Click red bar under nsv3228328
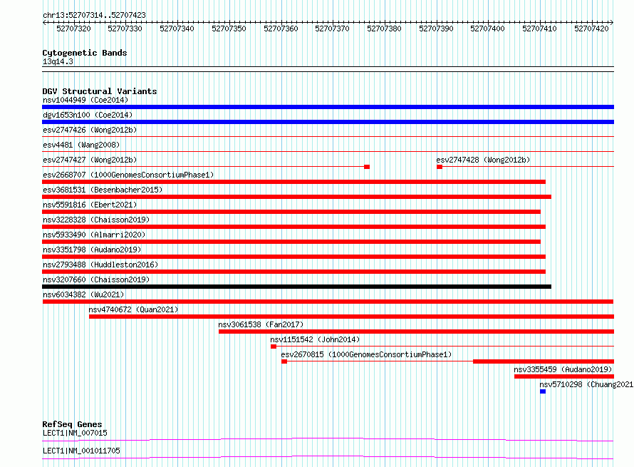 tap(294, 227)
